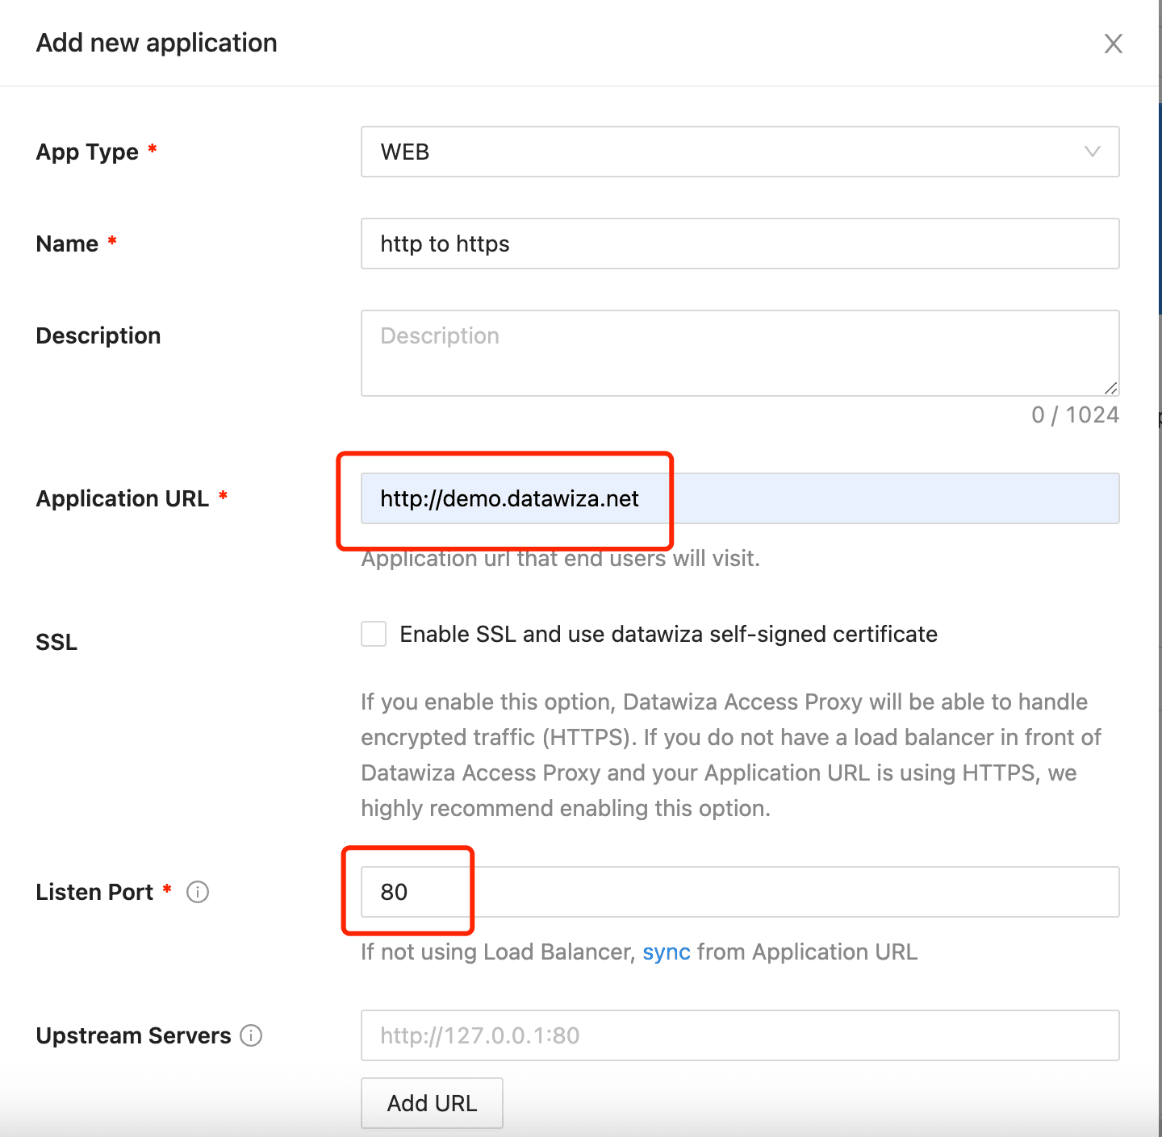Close the Add new application dialog
Image resolution: width=1162 pixels, height=1137 pixels.
click(x=1114, y=44)
